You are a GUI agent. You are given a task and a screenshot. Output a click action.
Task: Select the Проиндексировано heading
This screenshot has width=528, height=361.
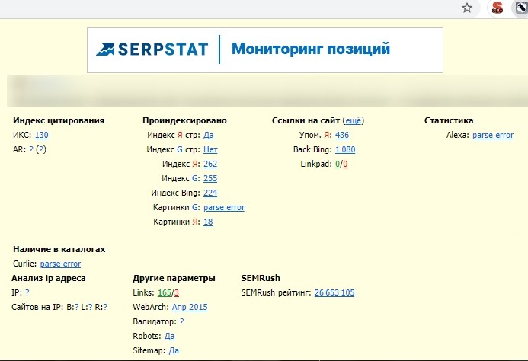(184, 120)
